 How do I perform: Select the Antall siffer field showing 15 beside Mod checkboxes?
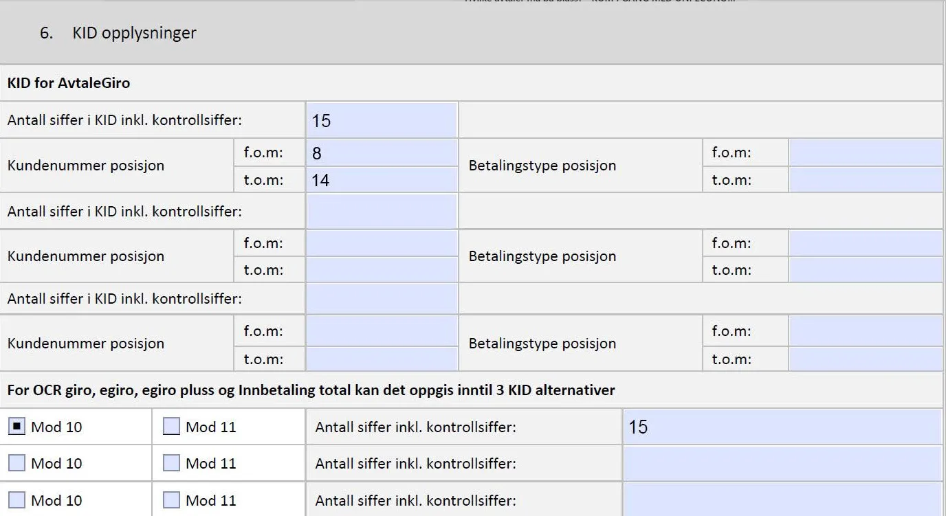pyautogui.click(x=782, y=426)
